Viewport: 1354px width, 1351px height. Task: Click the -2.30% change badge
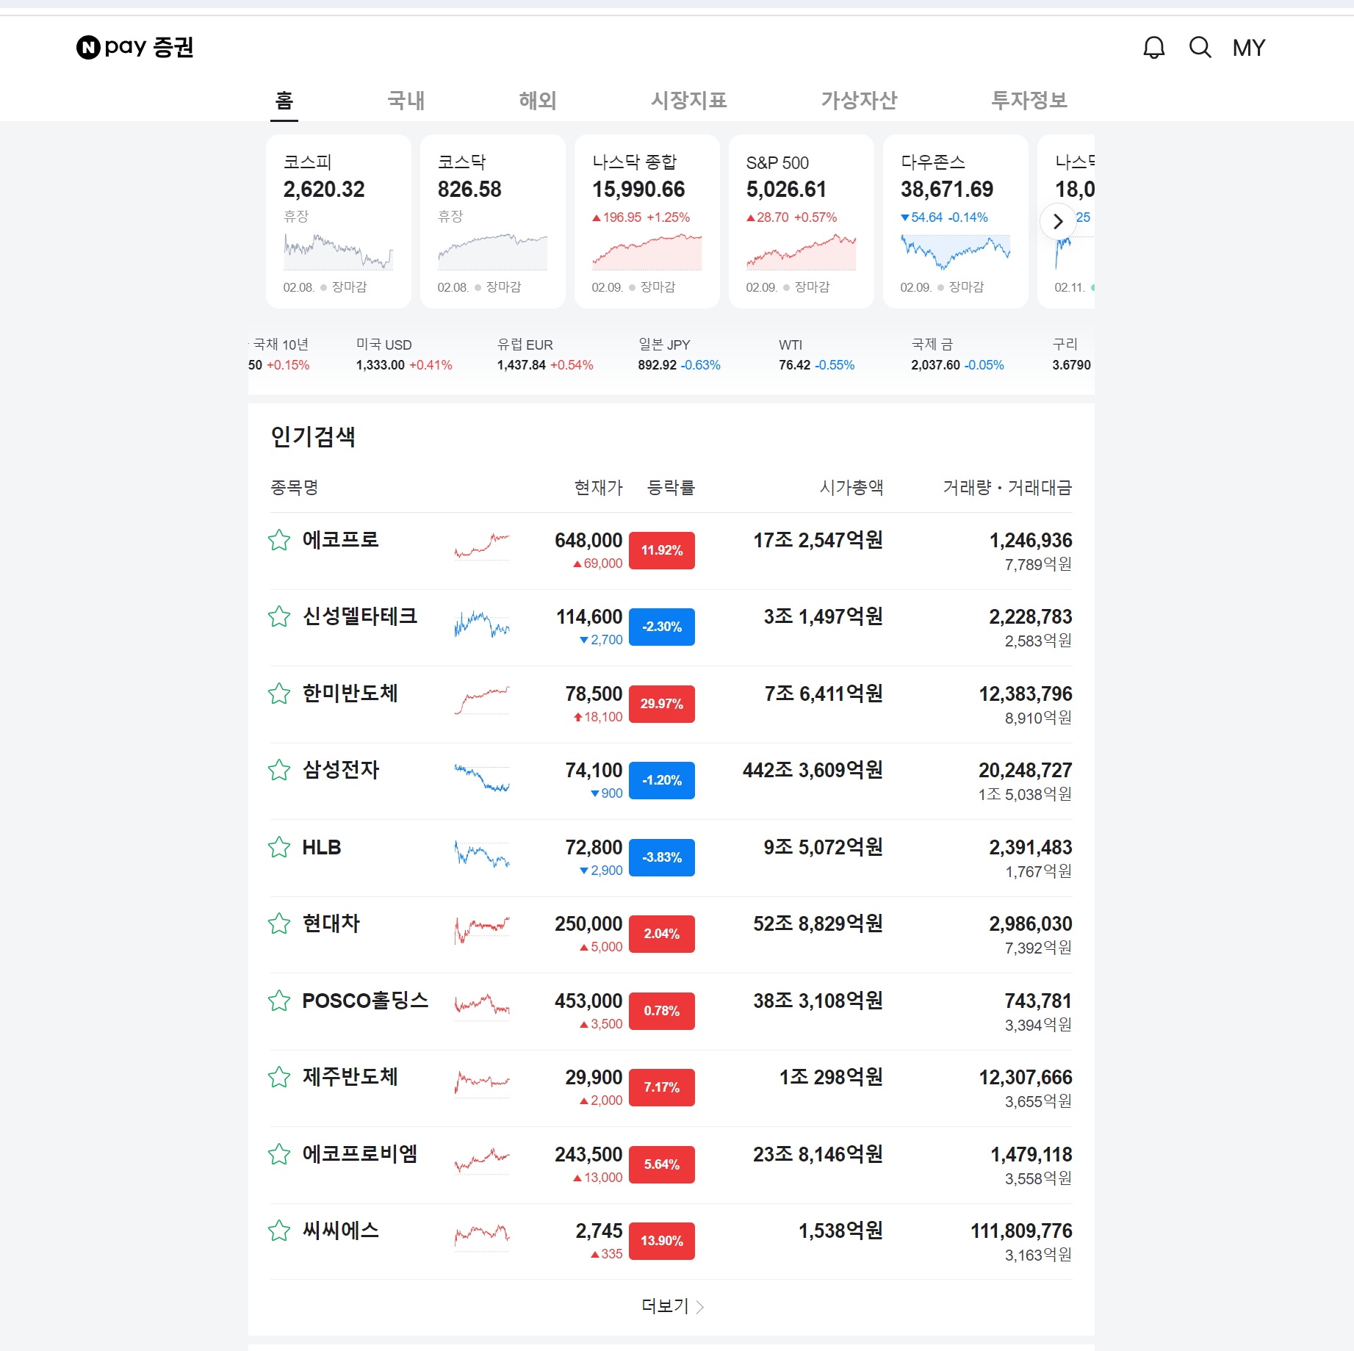click(662, 627)
